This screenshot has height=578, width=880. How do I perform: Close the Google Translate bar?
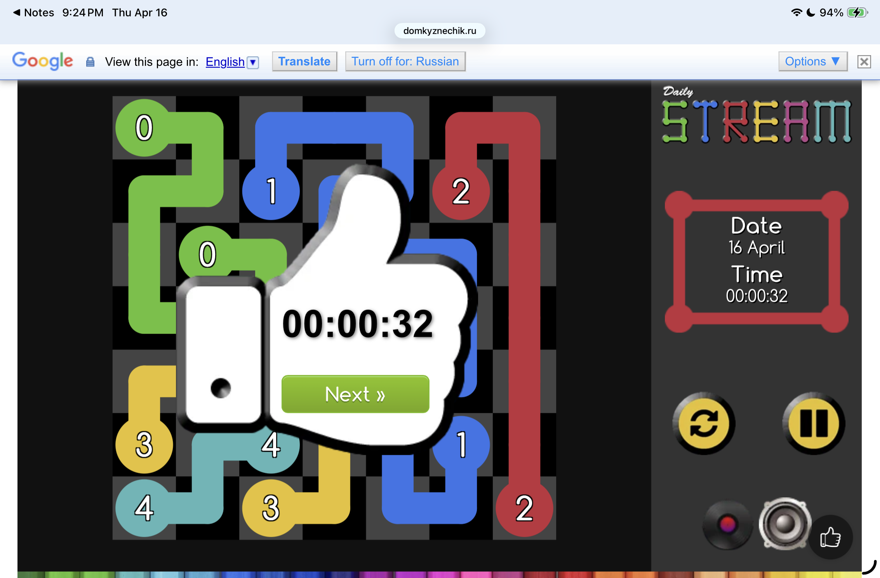click(864, 62)
